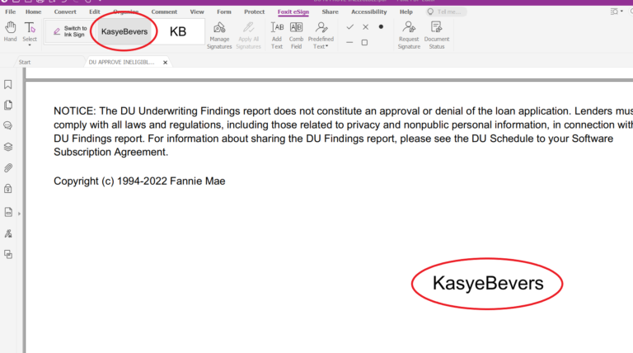Open the Bookmarks side panel
The image size is (633, 353).
pyautogui.click(x=8, y=84)
